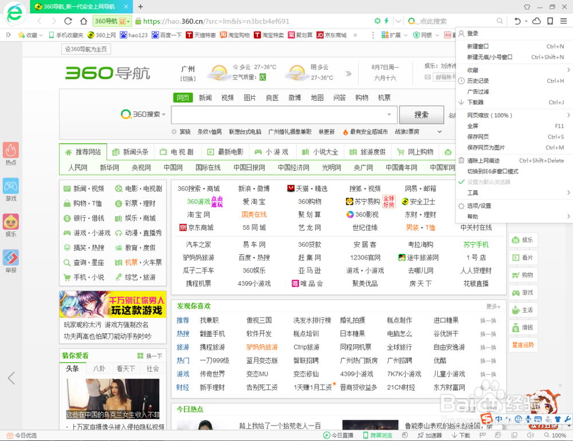Viewport: 573px width, 441px height.
Task: Select 保存网页为图片 menu item
Action: 514,148
